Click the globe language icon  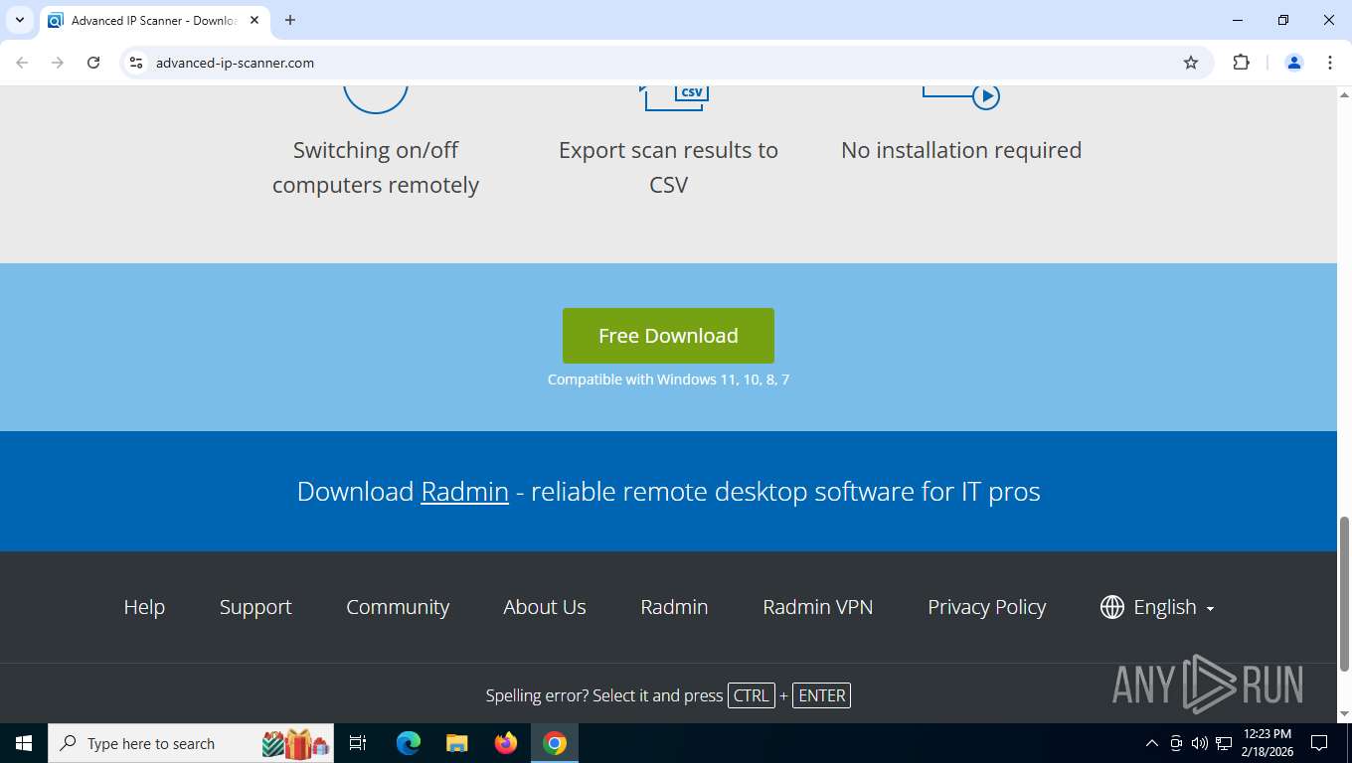pos(1112,607)
